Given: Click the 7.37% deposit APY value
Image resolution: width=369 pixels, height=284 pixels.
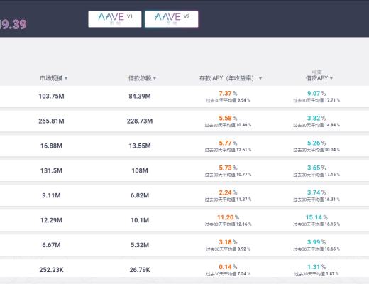Looking at the screenshot, I should point(228,93).
